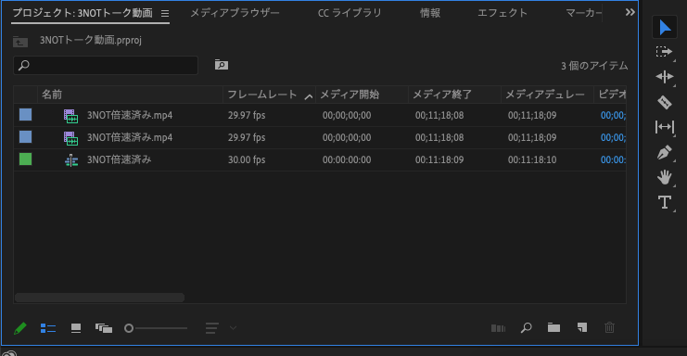Screen dimensions: 687x356
Task: Click 3NOTトーク動画.prproj path text
Action: click(x=91, y=40)
